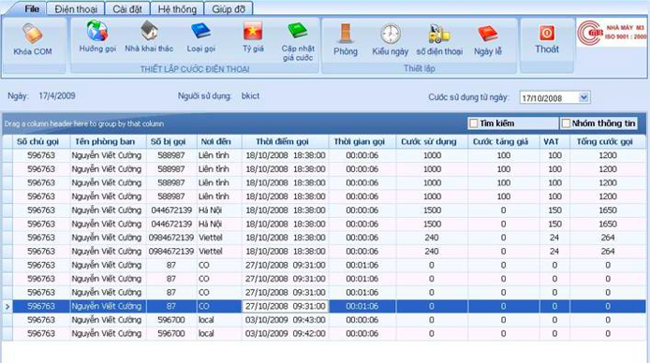The width and height of the screenshot is (650, 363).
Task: Open Tỷ giá flag icon
Action: 253,31
